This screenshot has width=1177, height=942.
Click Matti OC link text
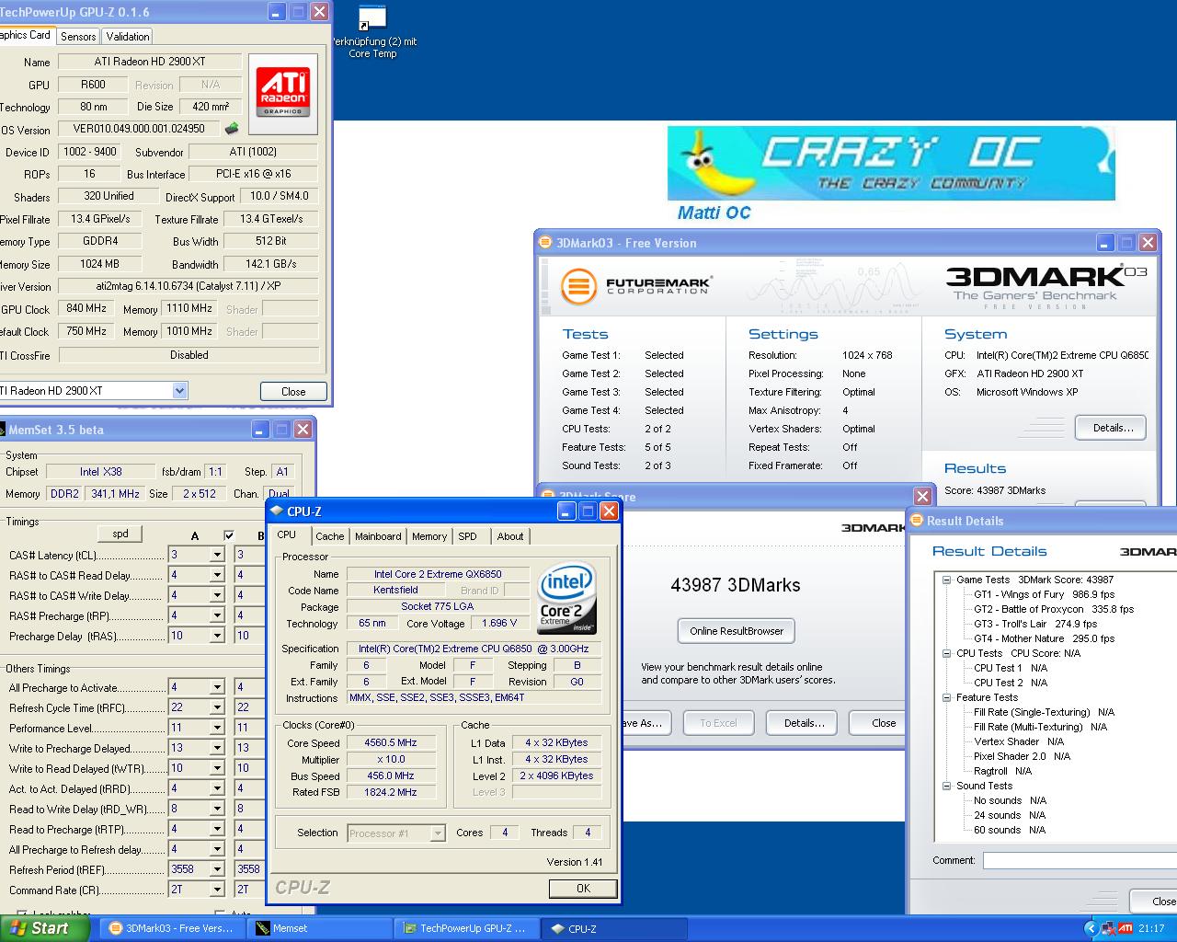714,213
